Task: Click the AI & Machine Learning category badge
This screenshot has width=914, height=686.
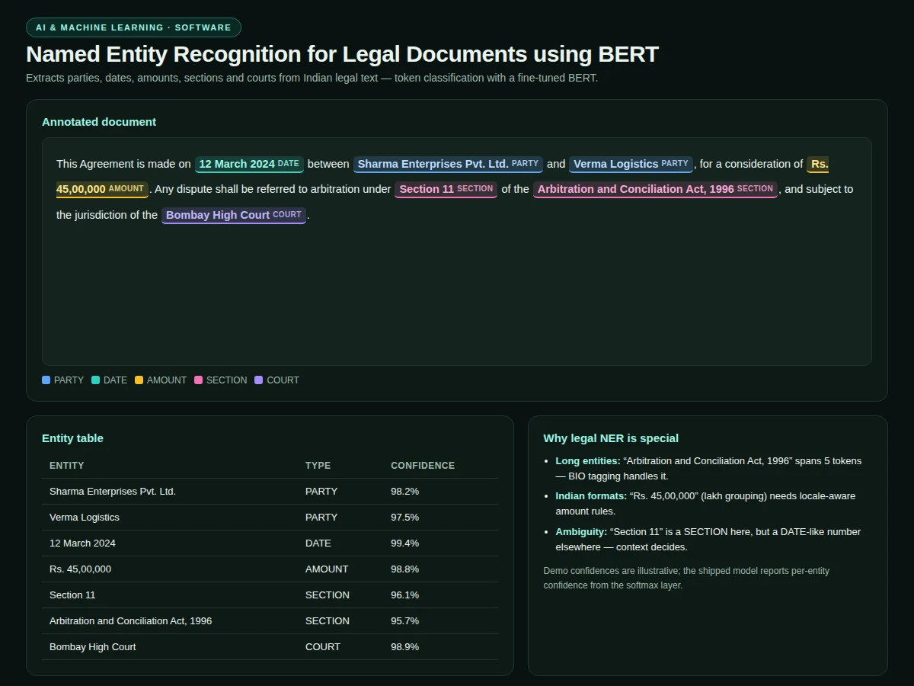Action: point(133,27)
